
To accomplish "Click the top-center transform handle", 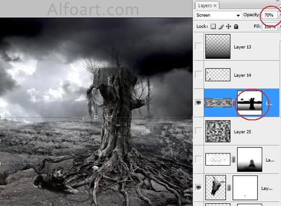I will [96, 117].
